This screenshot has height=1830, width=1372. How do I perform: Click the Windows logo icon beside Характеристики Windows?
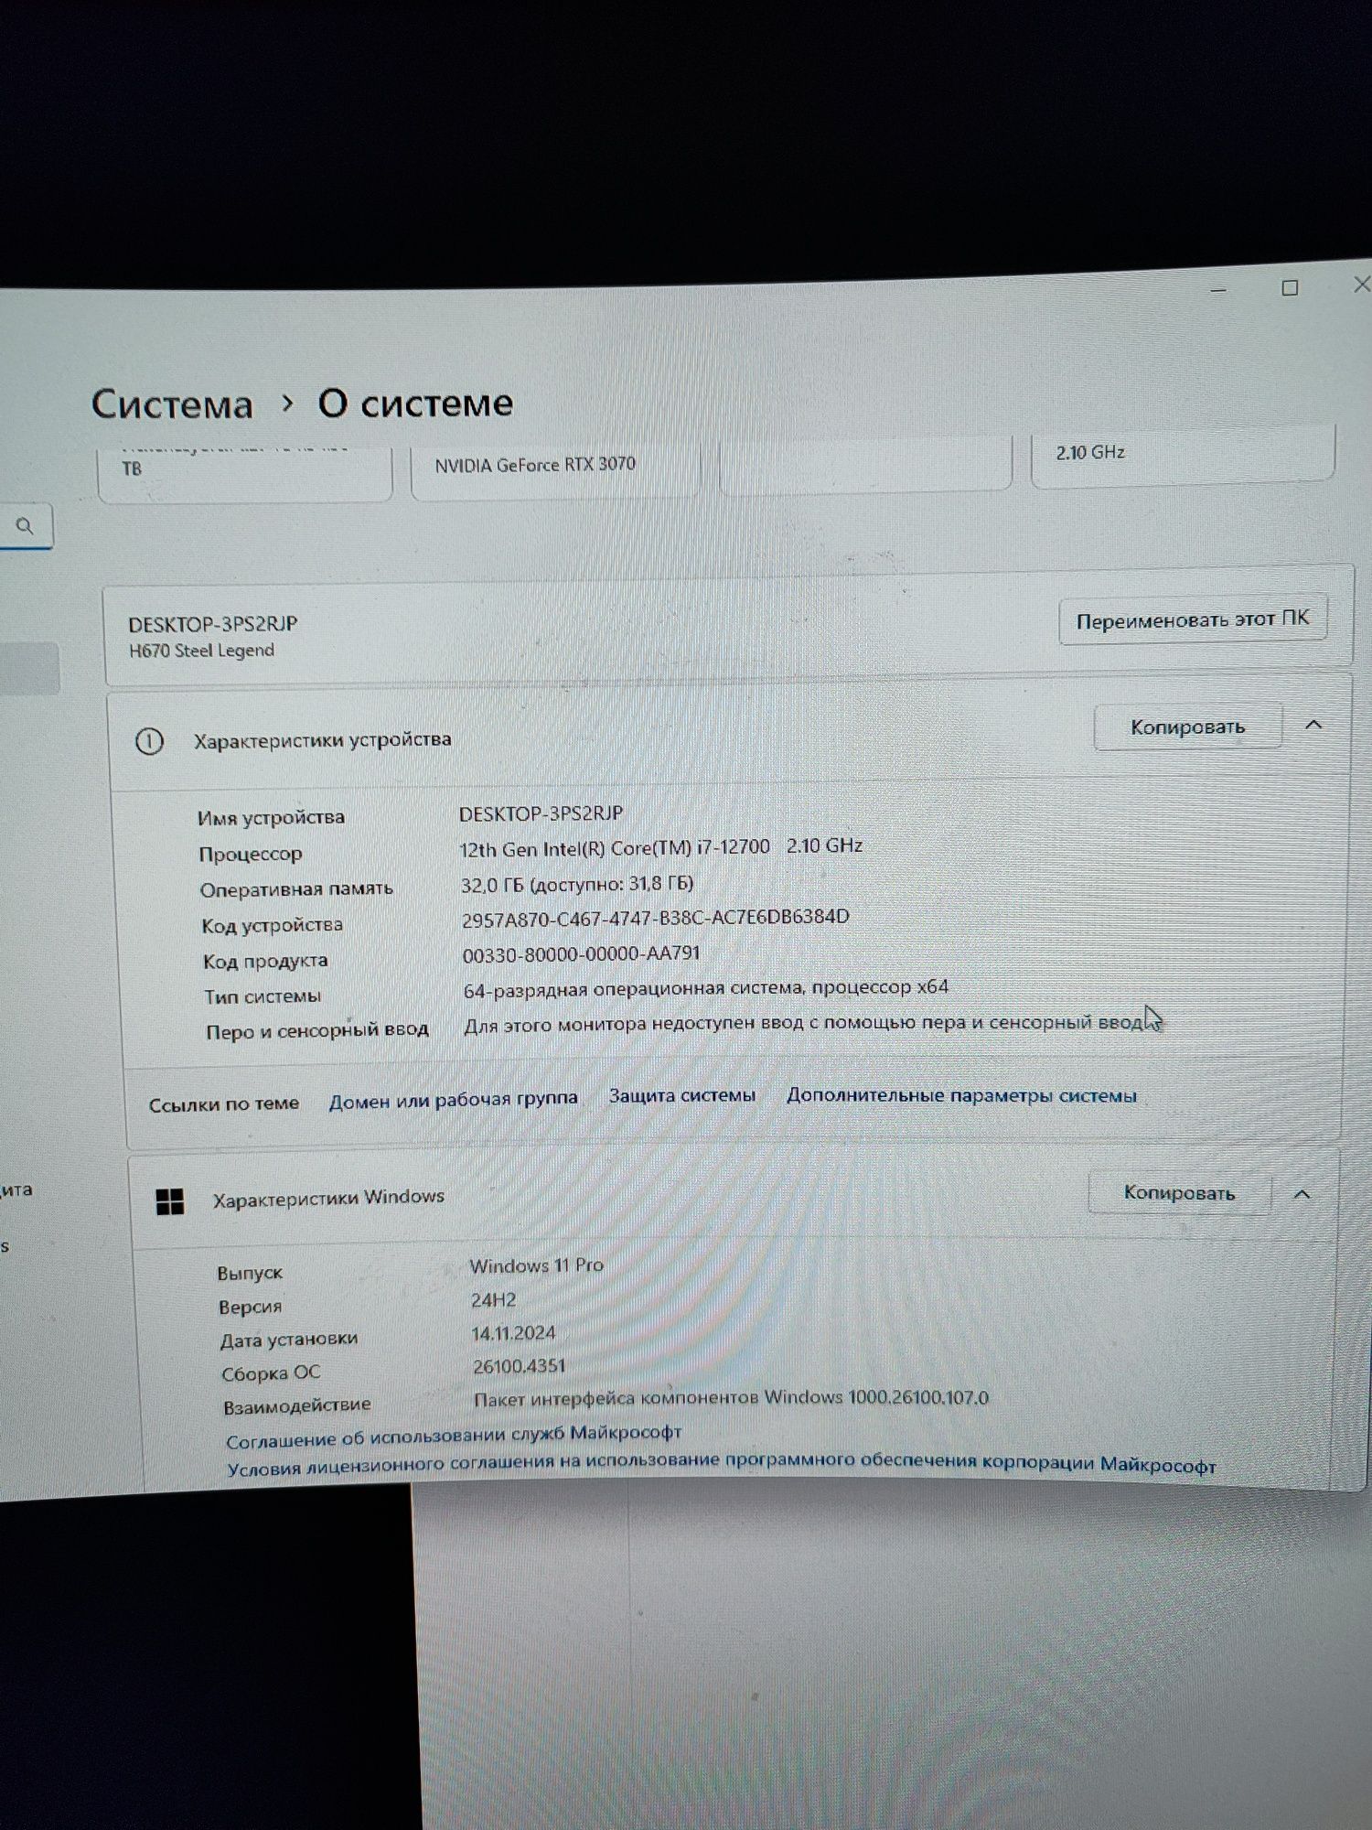170,1201
